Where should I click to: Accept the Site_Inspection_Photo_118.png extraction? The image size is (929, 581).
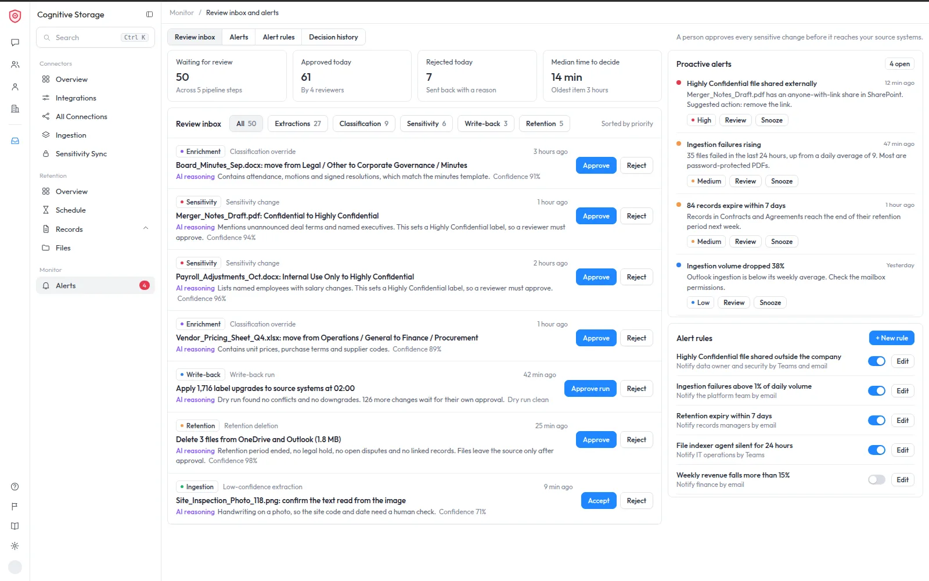click(x=599, y=501)
